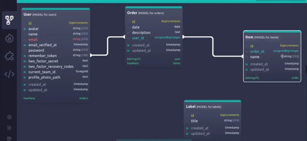Select user_id column in Order table
307x141 pixels.
coord(154,38)
